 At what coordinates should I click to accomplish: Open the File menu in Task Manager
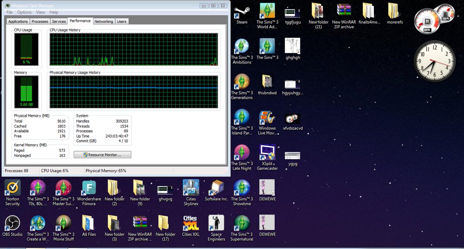pos(10,12)
